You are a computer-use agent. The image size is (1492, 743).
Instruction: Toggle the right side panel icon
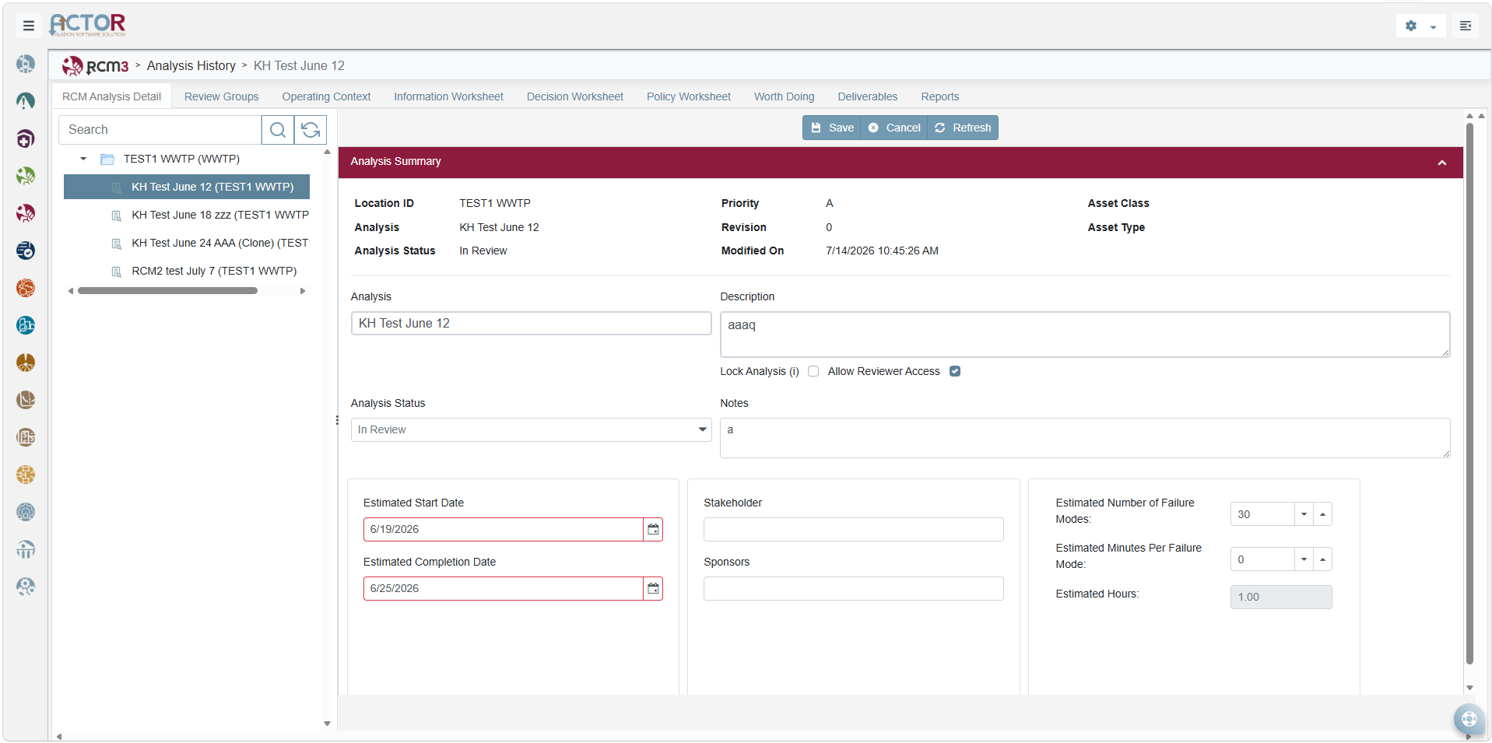pos(1466,26)
